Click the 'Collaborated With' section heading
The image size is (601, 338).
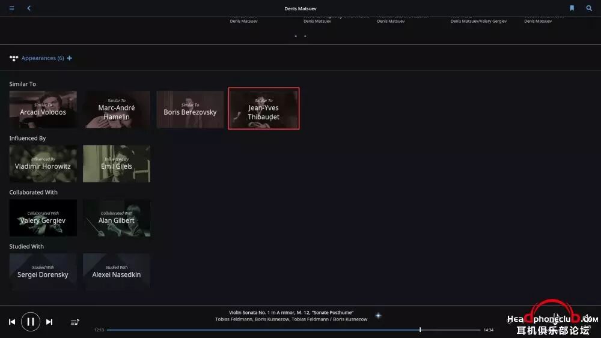(33, 192)
